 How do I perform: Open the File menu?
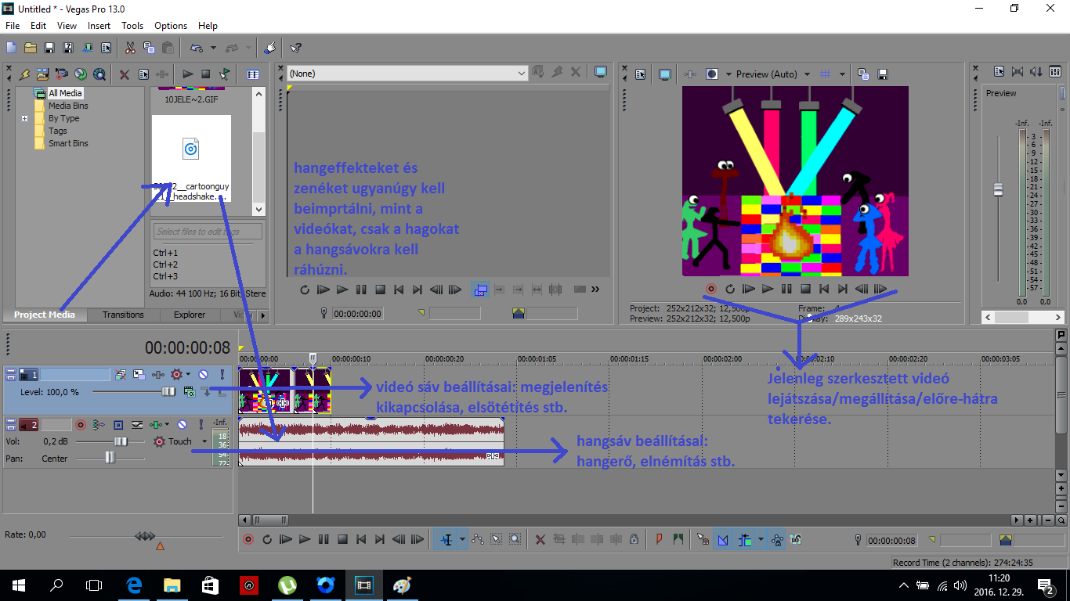click(13, 26)
